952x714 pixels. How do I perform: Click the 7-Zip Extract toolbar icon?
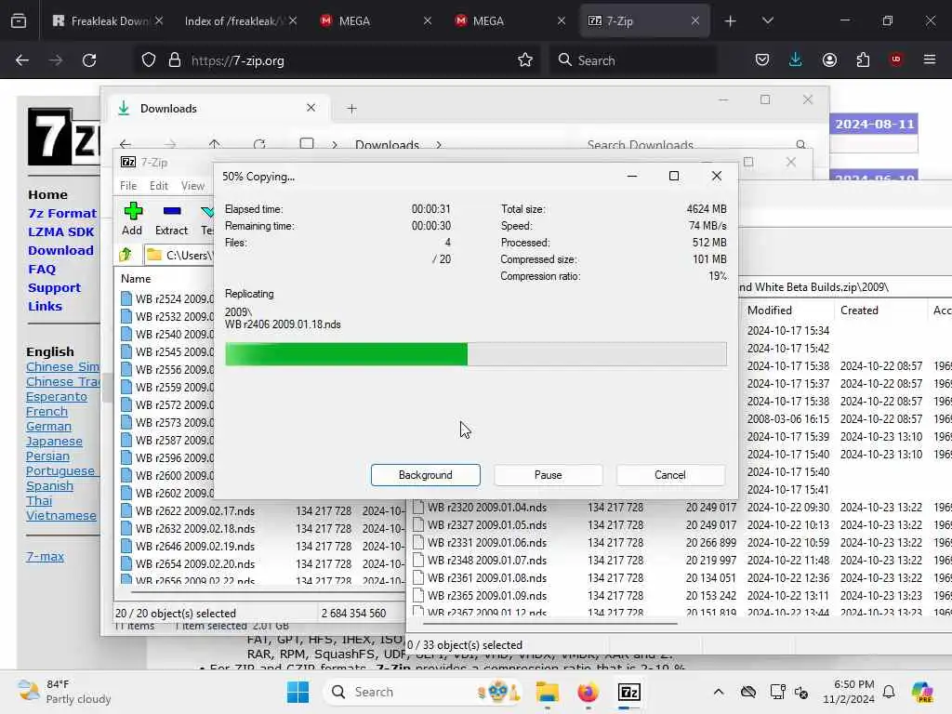pyautogui.click(x=172, y=219)
